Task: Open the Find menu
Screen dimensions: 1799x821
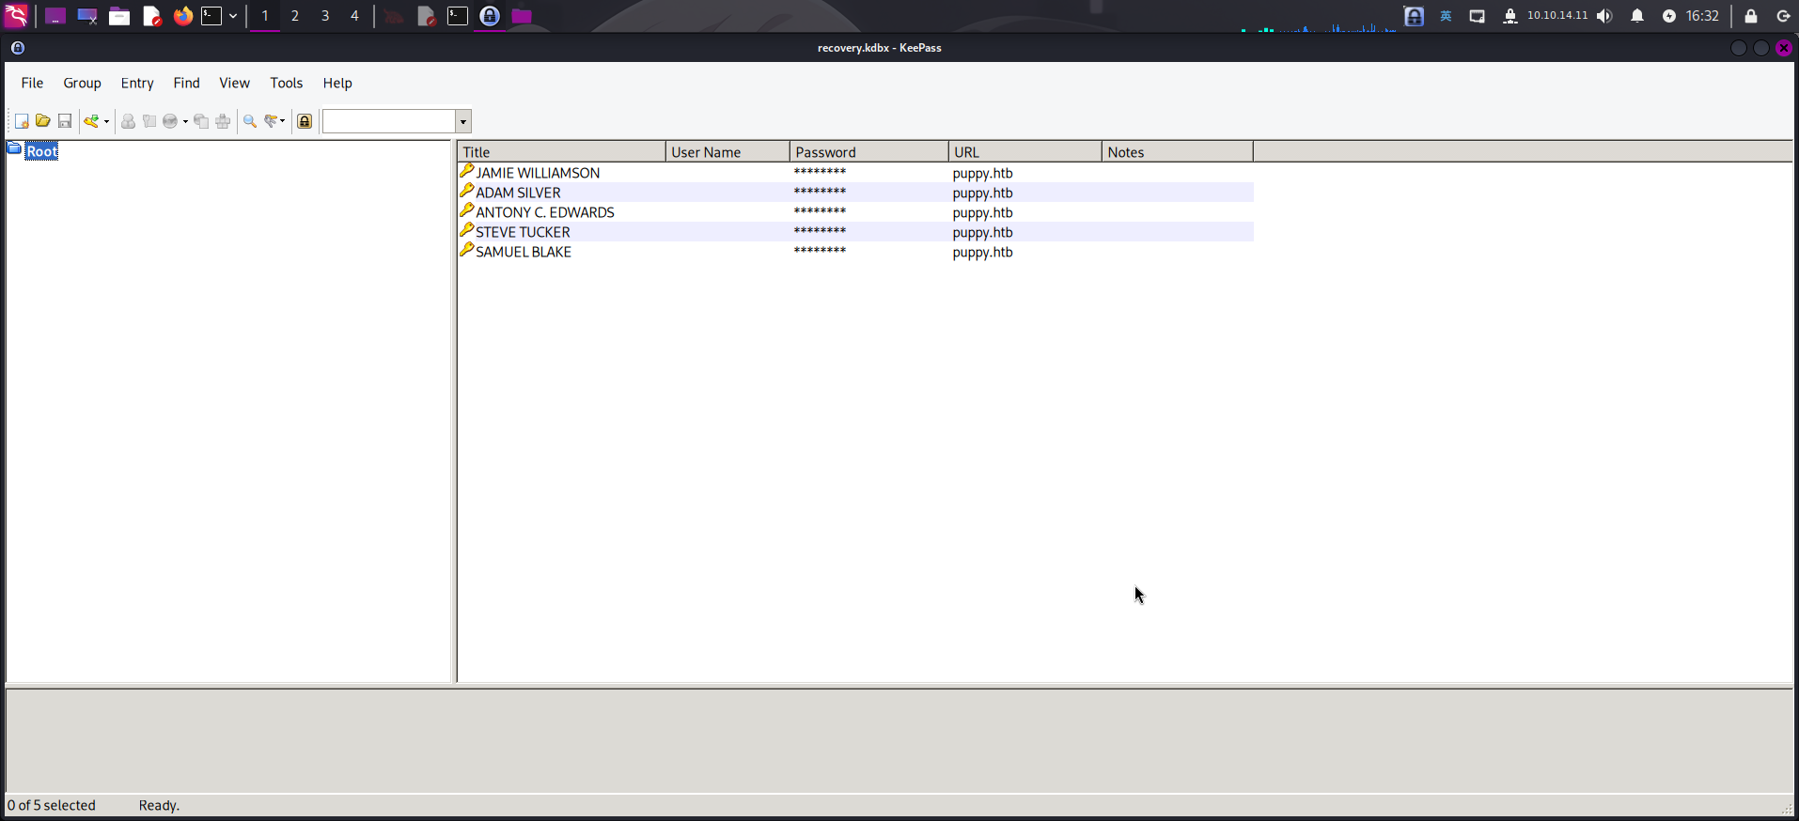Action: 186,83
